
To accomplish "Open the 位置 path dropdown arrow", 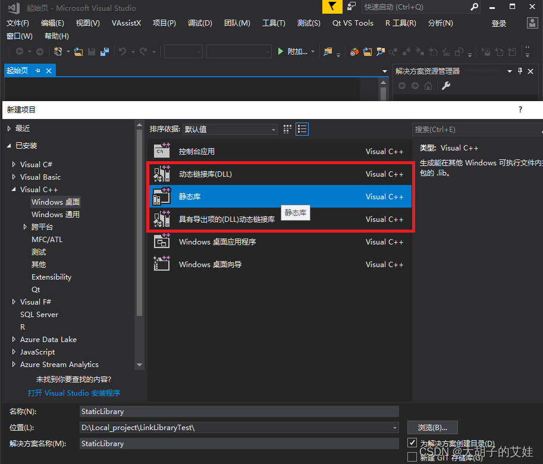I will click(x=394, y=428).
